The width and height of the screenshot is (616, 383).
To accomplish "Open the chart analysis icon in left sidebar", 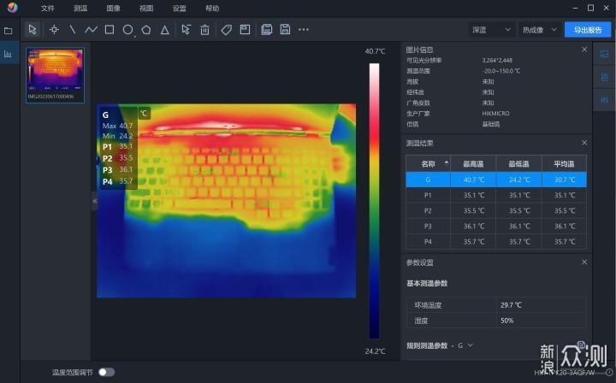I will click(x=9, y=54).
